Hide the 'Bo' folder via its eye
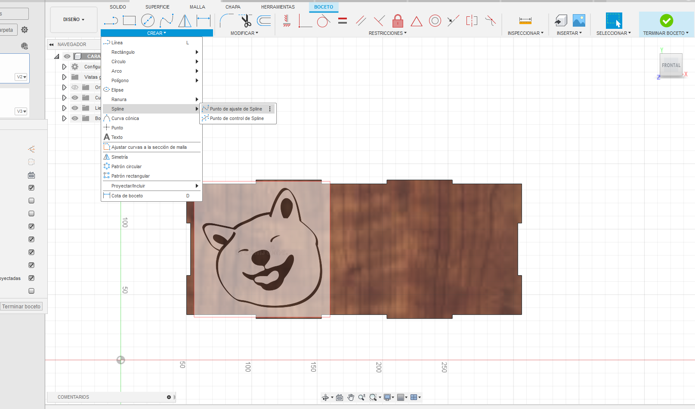695x409 pixels. [x=75, y=118]
